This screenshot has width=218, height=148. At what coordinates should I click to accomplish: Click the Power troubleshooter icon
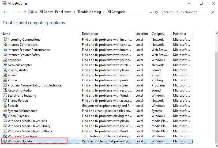tap(5, 75)
